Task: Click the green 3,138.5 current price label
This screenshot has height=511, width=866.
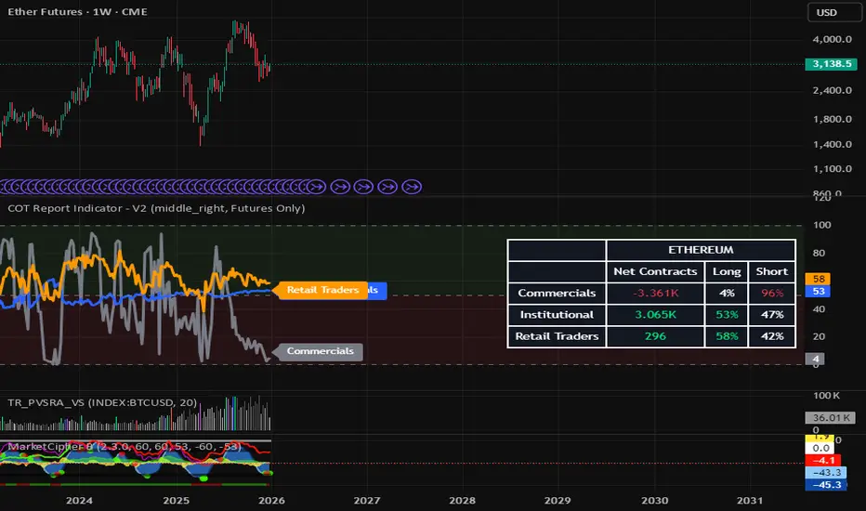Action: point(832,64)
